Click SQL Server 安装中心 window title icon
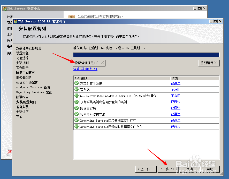Image resolution: width=229 pixels, height=179 pixels. pos(5,8)
